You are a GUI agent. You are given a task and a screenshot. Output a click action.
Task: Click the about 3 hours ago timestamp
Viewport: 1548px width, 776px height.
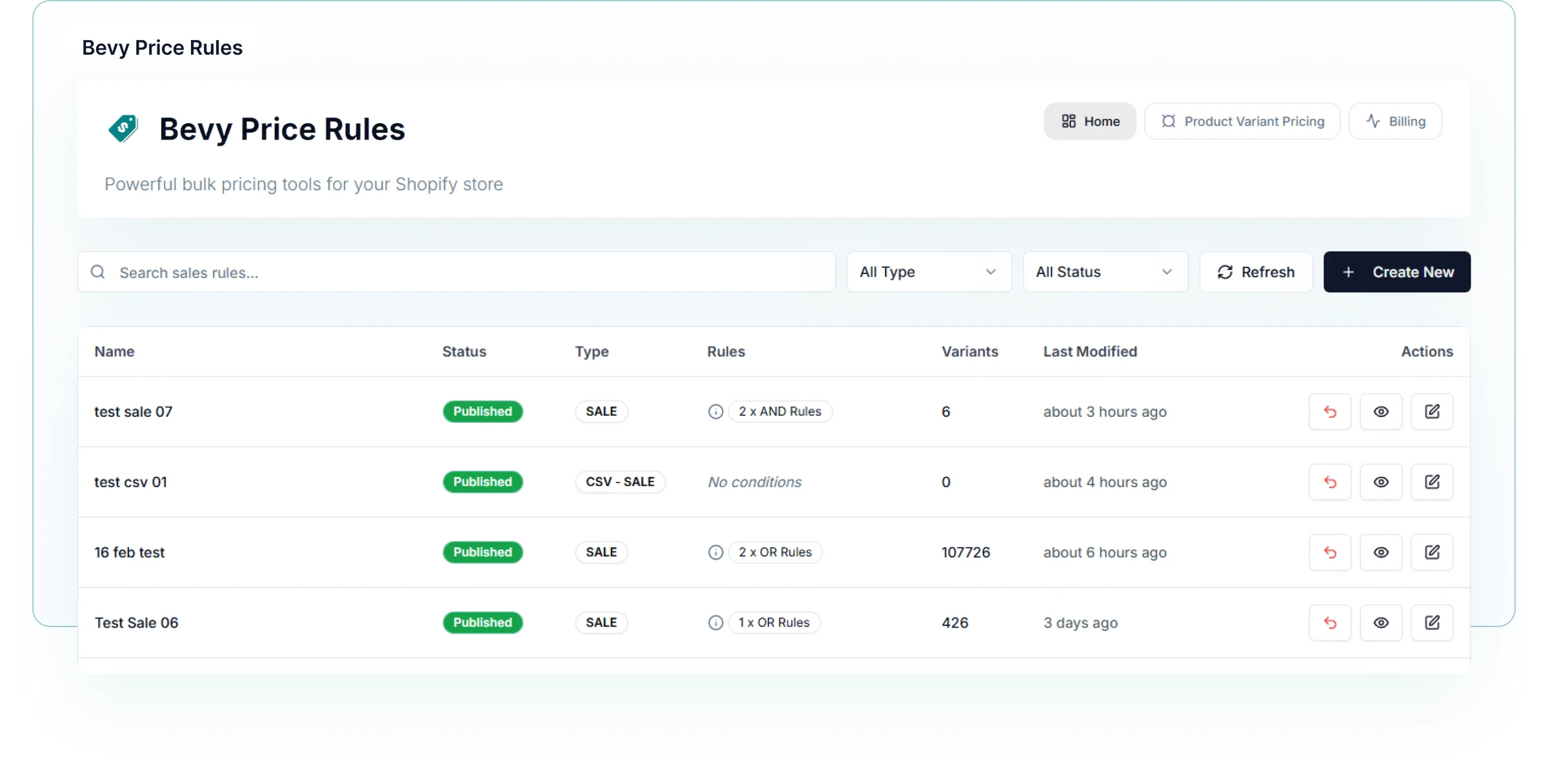pos(1105,411)
